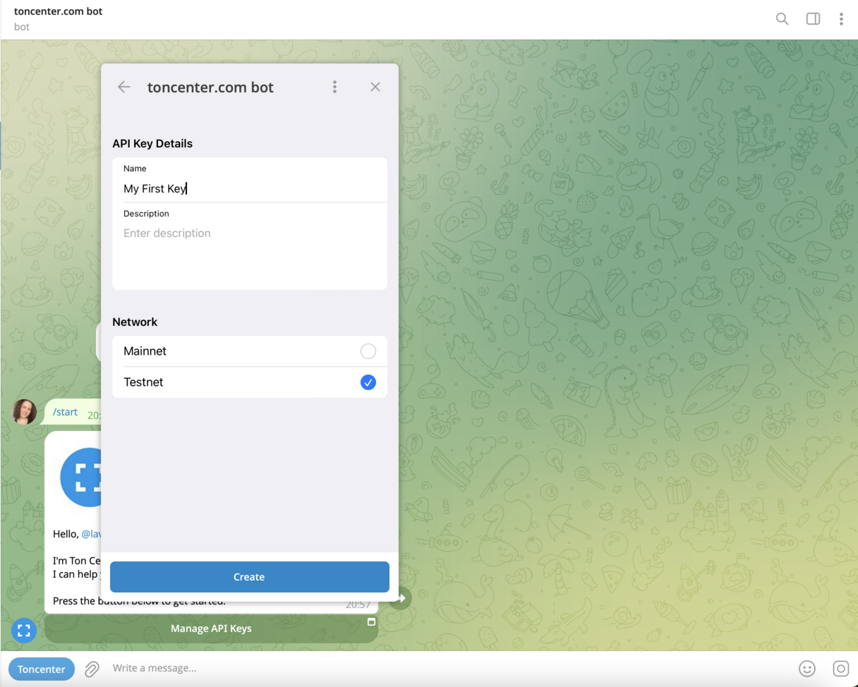The height and width of the screenshot is (687, 858).
Task: Open the chat three-dot options menu
Action: coord(841,19)
